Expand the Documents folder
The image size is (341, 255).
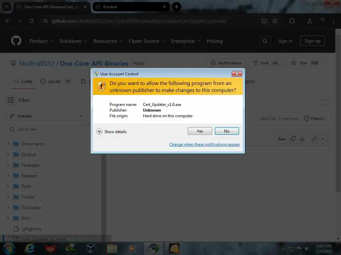click(x=8, y=144)
